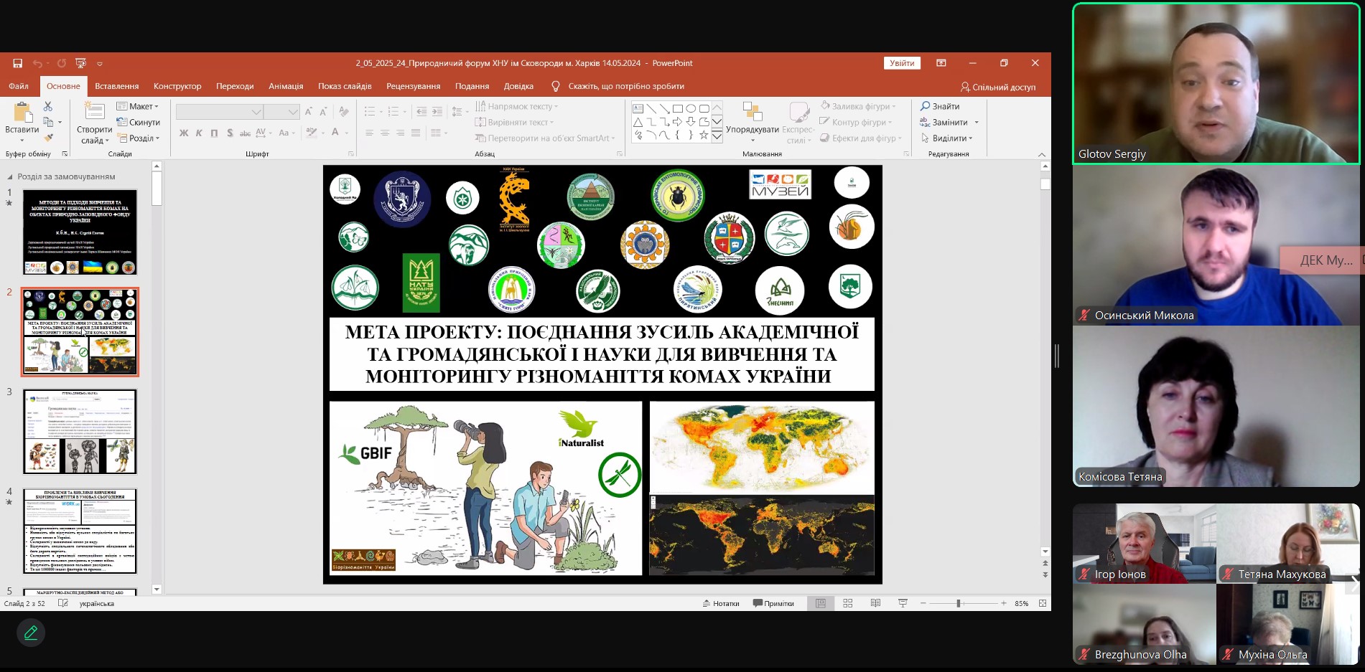The width and height of the screenshot is (1365, 672).
Task: Select slide 4 thumbnail
Action: click(80, 531)
